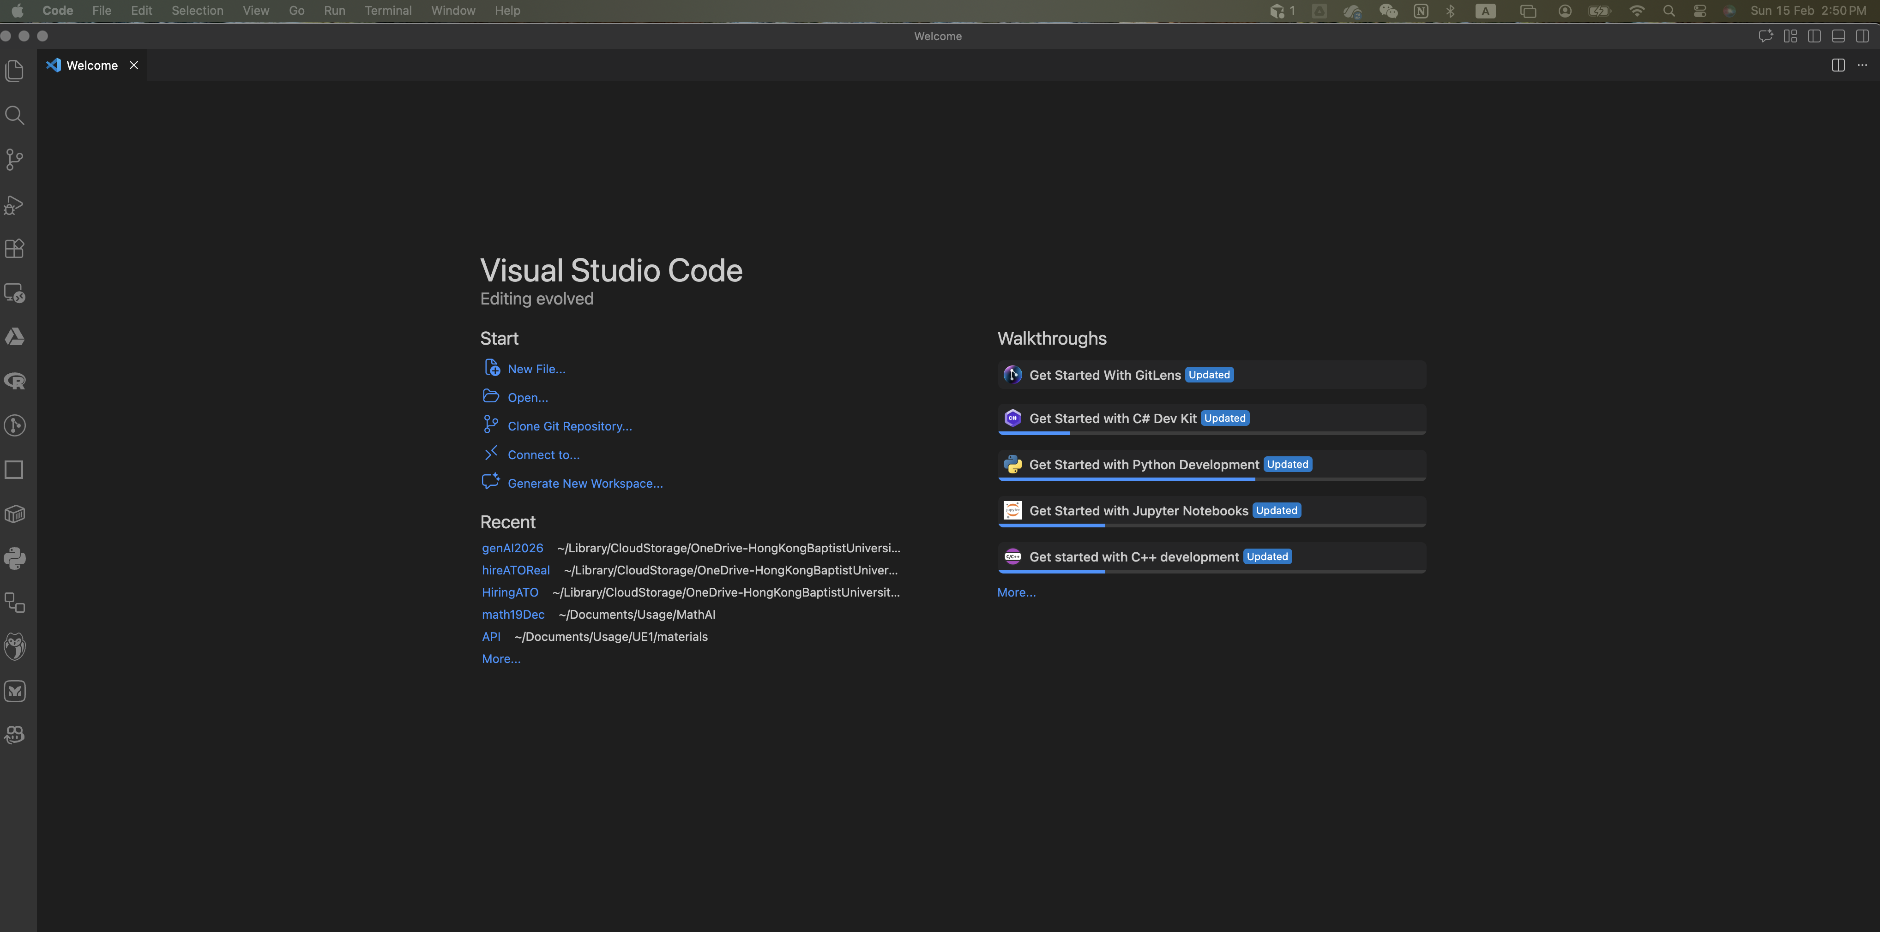Open the Explorer view in the activity bar
The height and width of the screenshot is (932, 1880).
click(x=15, y=71)
